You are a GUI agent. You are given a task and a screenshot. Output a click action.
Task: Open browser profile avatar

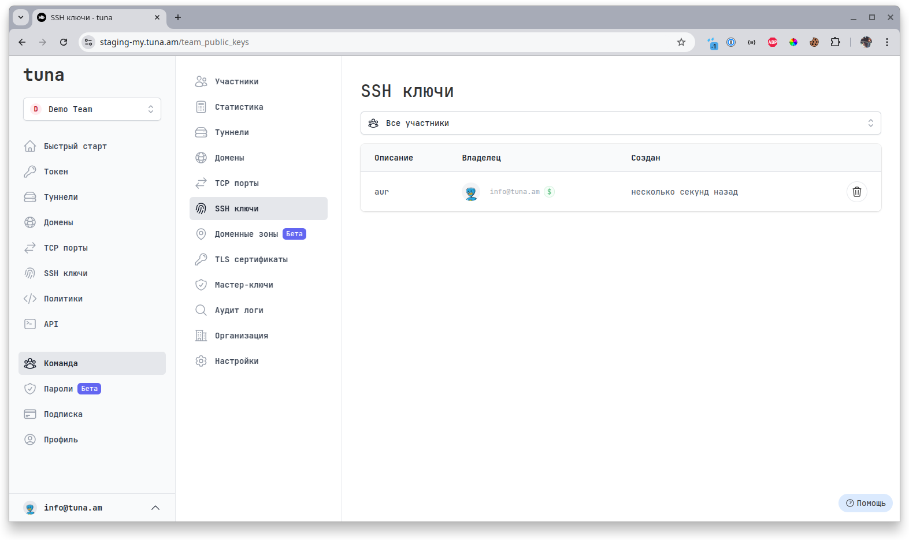pos(866,42)
